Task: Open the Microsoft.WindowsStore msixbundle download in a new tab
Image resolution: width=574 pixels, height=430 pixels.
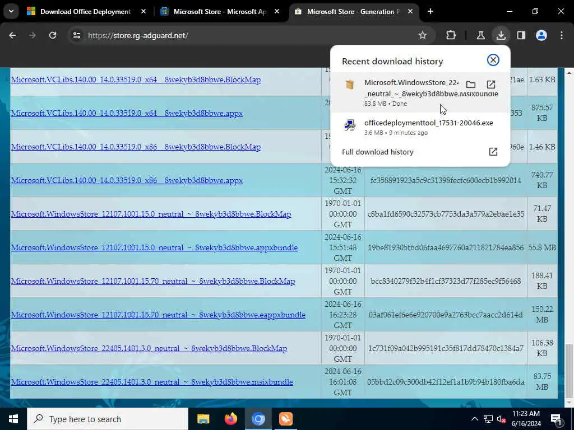Action: pos(491,85)
